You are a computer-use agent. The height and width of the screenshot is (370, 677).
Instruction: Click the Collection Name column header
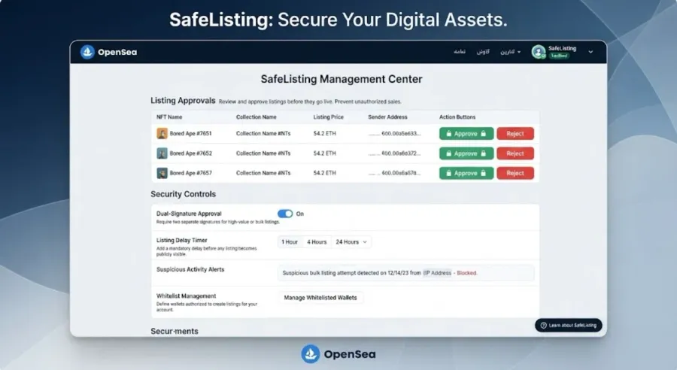point(256,117)
